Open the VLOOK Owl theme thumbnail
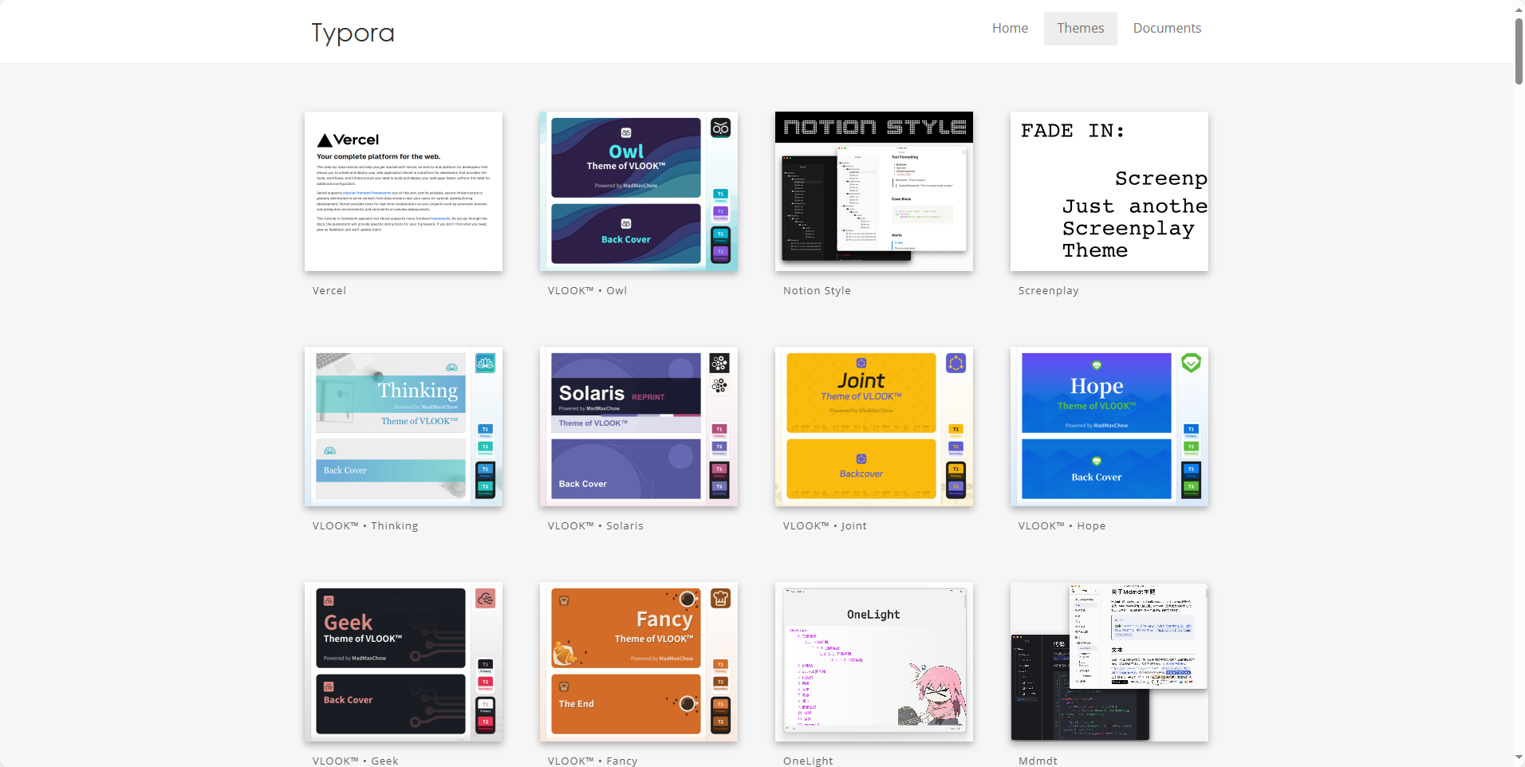This screenshot has width=1525, height=767. (x=639, y=191)
